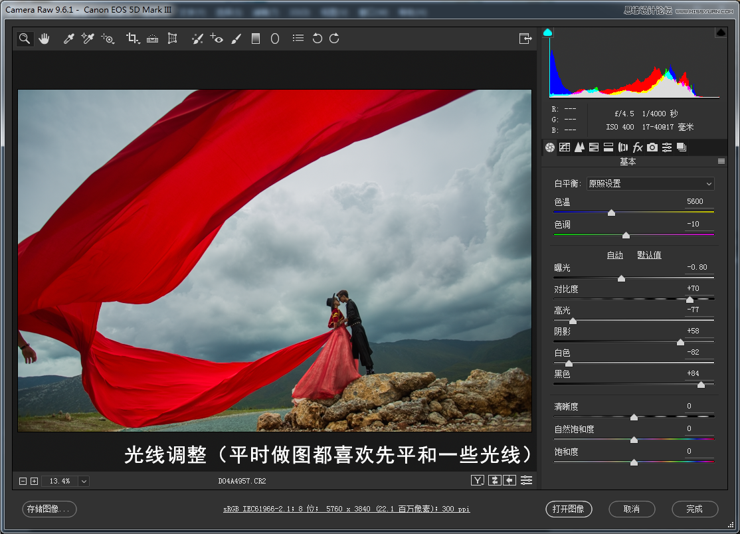Adjust the 高光 highlights slider handle
The height and width of the screenshot is (534, 740).
click(573, 321)
